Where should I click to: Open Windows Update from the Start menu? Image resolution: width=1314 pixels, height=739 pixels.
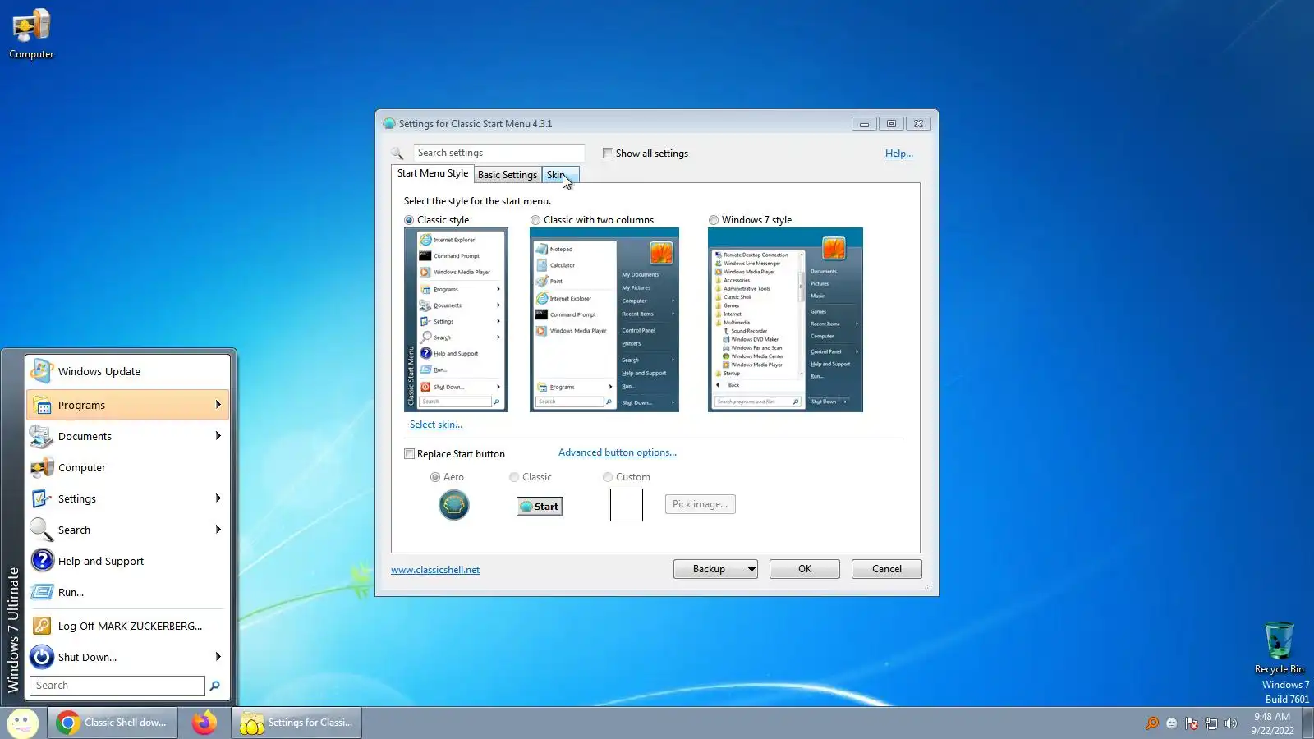pyautogui.click(x=128, y=372)
